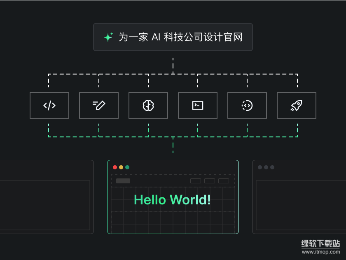This screenshot has height=260, width=346.
Task: Click the middle navbar placeholder button in preview
Action: tap(210, 181)
